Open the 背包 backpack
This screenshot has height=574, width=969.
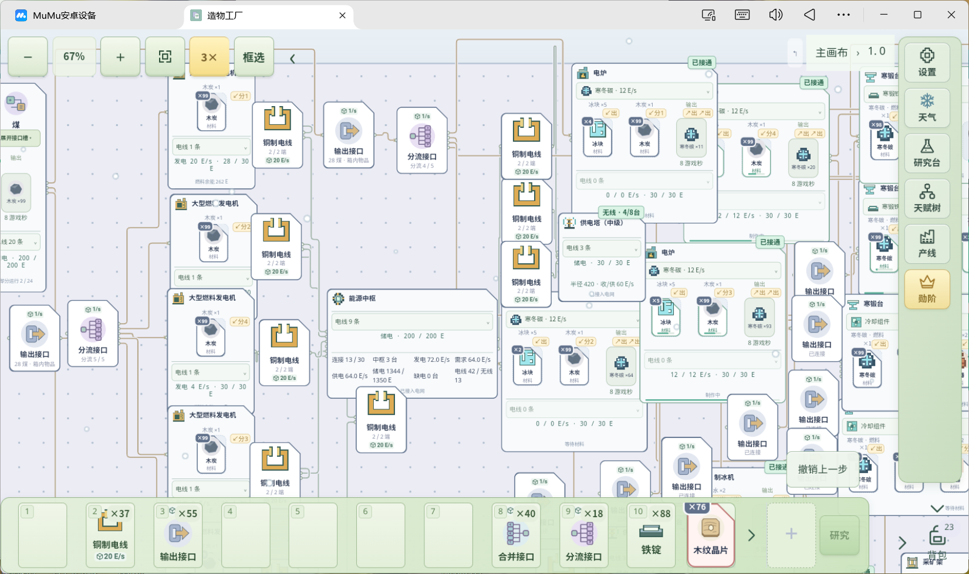(937, 541)
